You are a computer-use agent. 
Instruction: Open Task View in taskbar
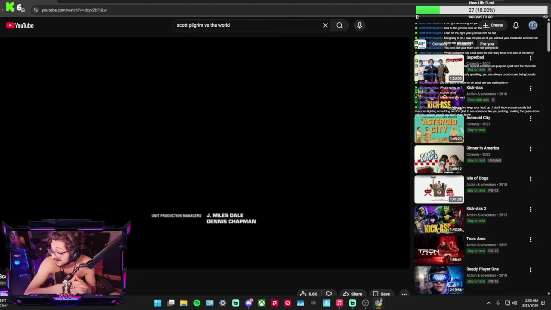click(x=171, y=303)
